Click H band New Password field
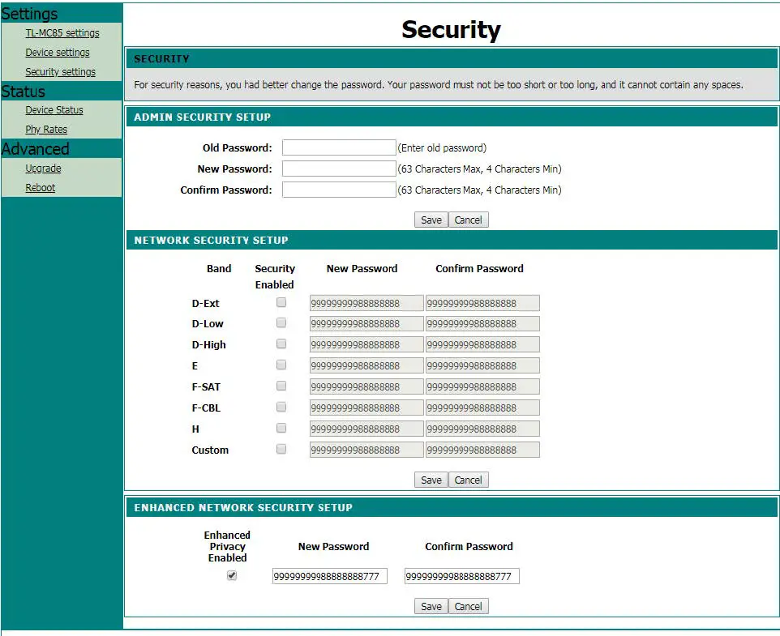The image size is (780, 636). 366,429
